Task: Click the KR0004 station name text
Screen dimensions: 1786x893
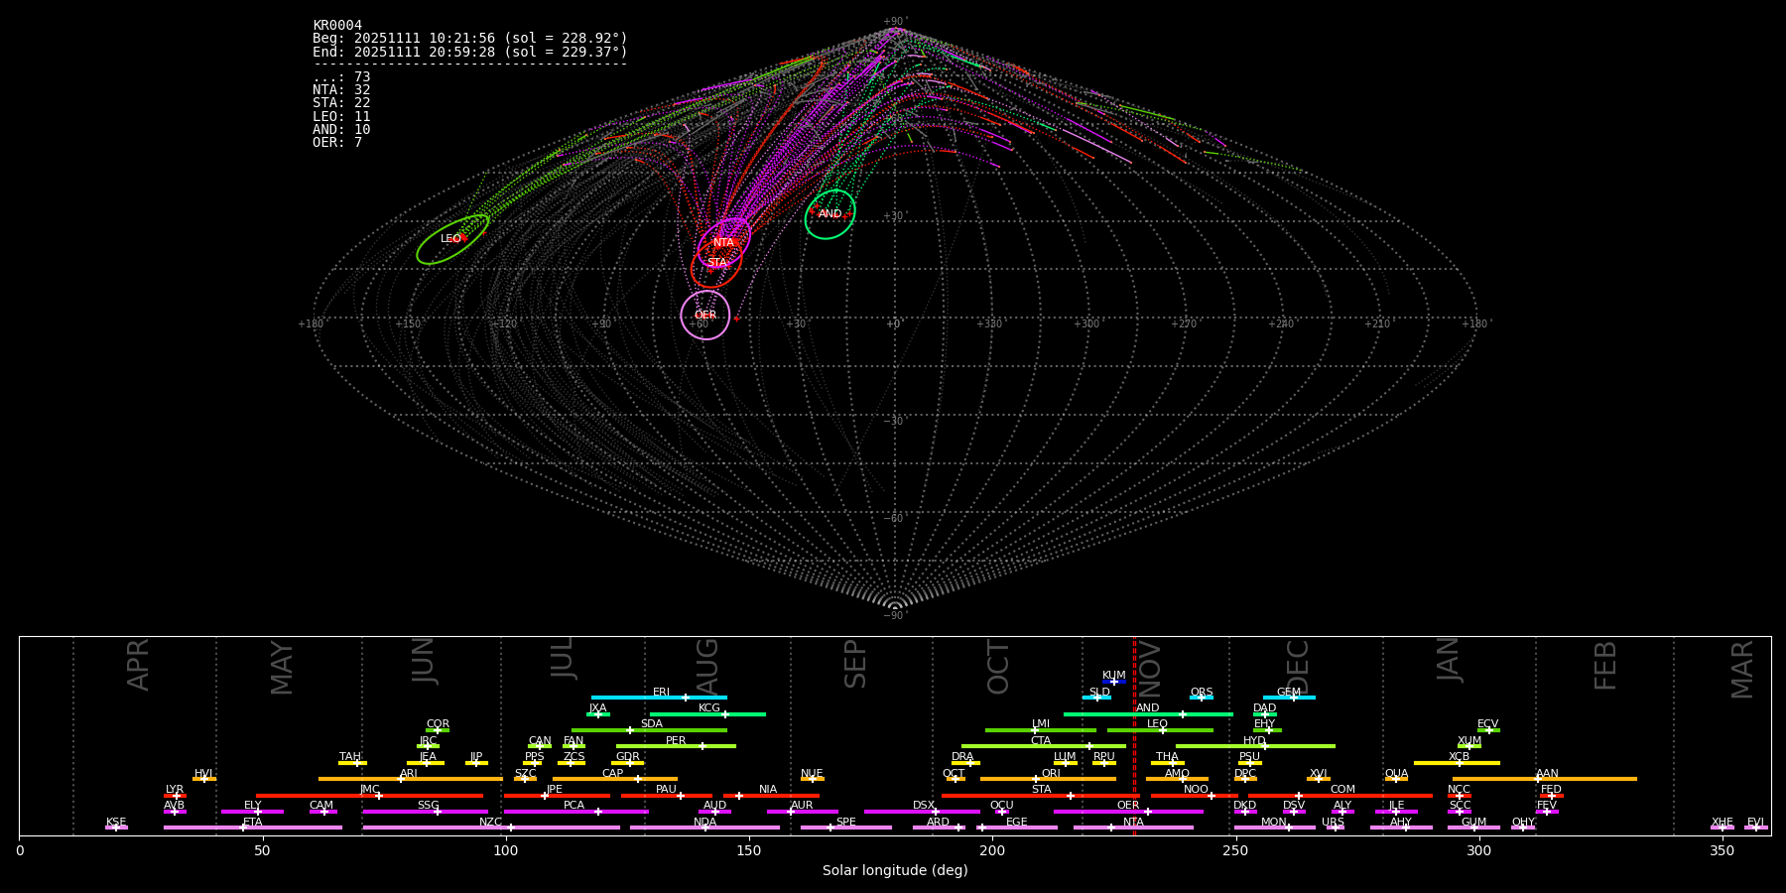Action: coord(337,26)
